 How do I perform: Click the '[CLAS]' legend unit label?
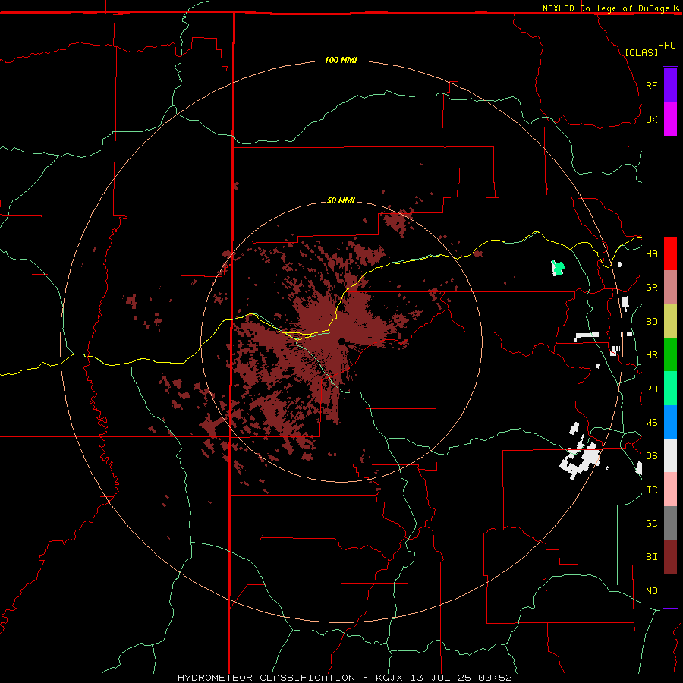(641, 52)
